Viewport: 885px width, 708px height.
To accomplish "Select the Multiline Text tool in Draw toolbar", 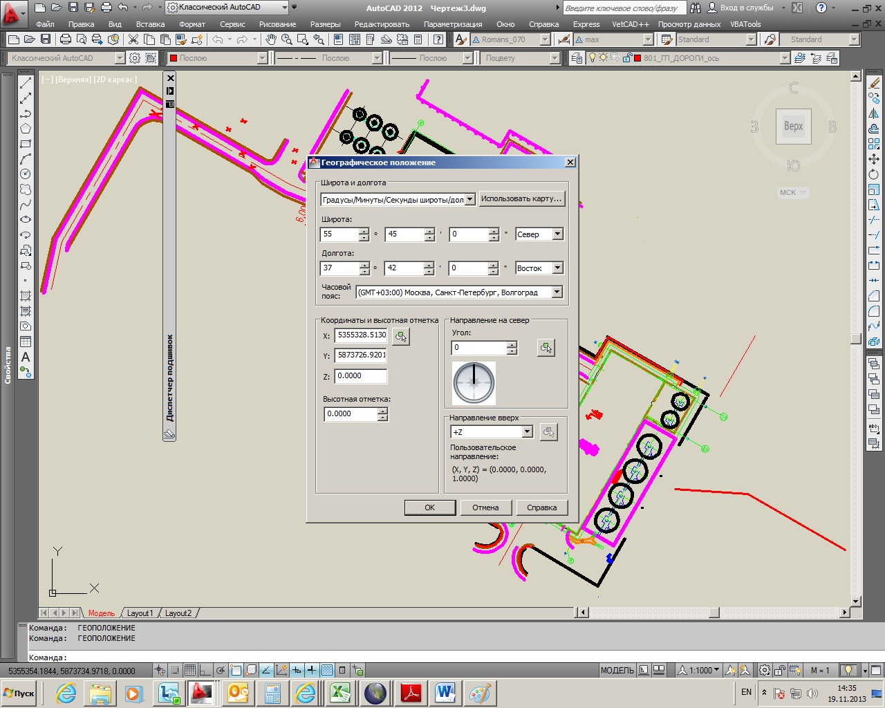I will (26, 357).
